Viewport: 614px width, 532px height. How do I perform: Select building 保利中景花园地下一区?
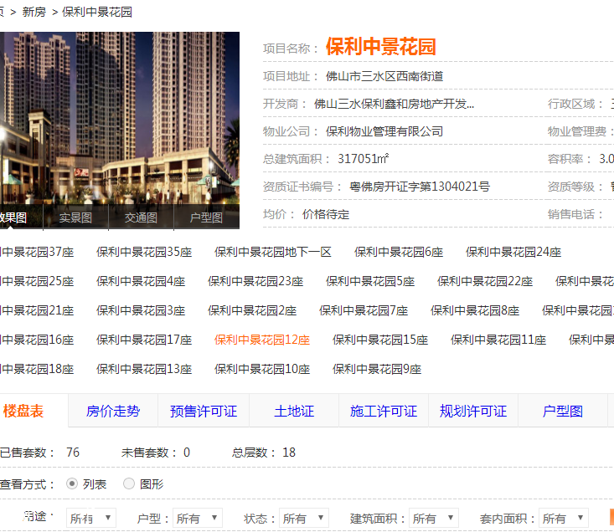[x=273, y=252]
